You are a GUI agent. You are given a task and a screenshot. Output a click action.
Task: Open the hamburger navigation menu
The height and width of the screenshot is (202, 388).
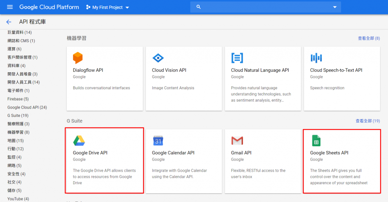(10, 7)
